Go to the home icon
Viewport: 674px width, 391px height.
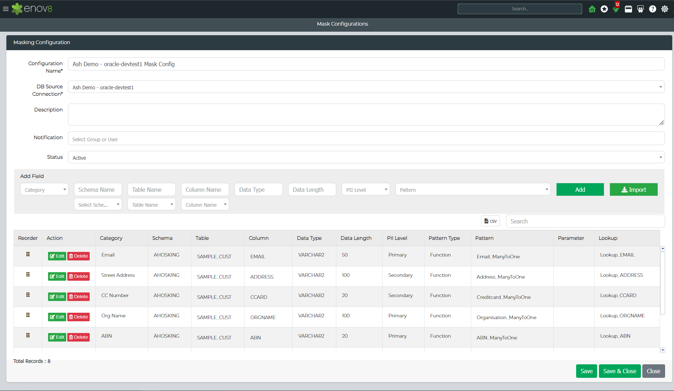coord(592,9)
